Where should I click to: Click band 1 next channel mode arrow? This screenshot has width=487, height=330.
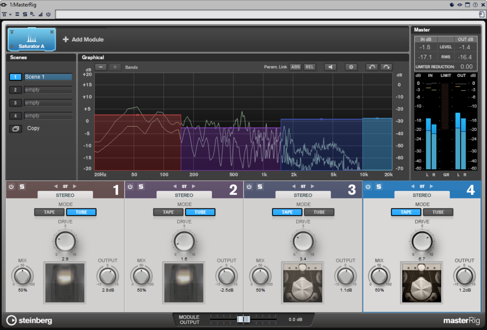pyautogui.click(x=74, y=186)
